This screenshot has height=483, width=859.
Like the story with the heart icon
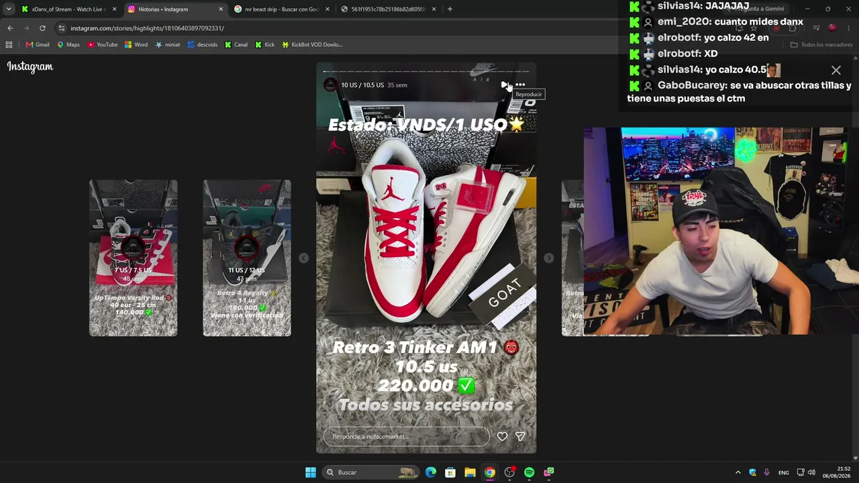coord(502,436)
